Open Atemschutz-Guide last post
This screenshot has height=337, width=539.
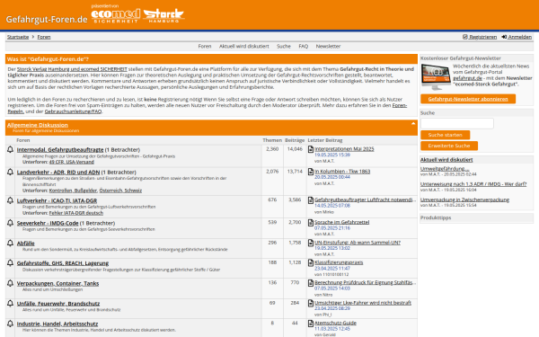(x=335, y=323)
